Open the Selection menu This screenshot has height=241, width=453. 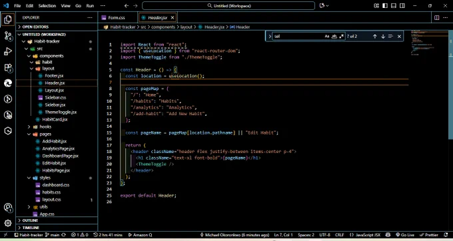[47, 5]
